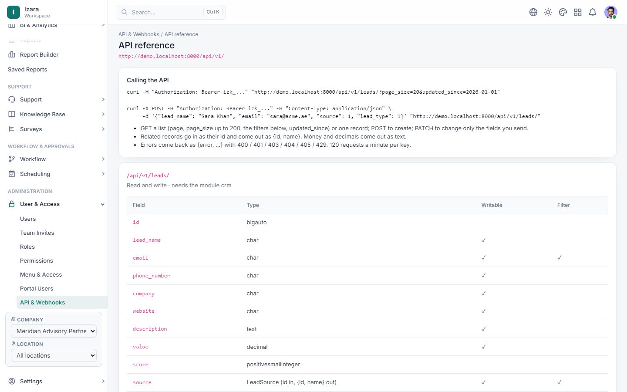Viewport: 627px width, 392px height.
Task: Expand the Settings submenu chevron
Action: 103,381
